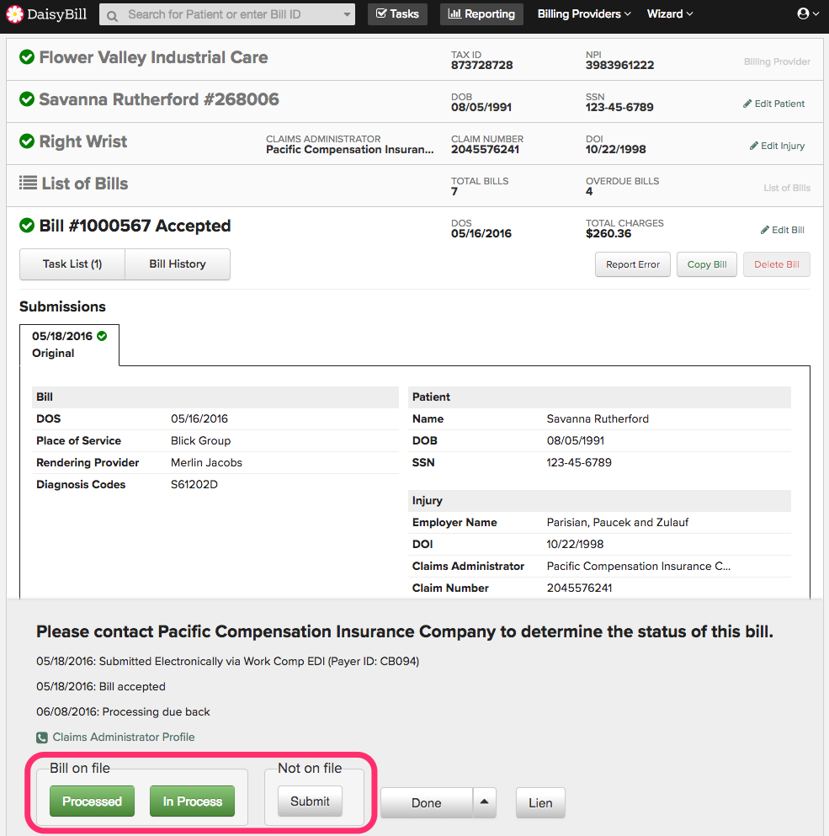Click the Billing Provider link
Viewport: 829px width, 836px height.
777,61
